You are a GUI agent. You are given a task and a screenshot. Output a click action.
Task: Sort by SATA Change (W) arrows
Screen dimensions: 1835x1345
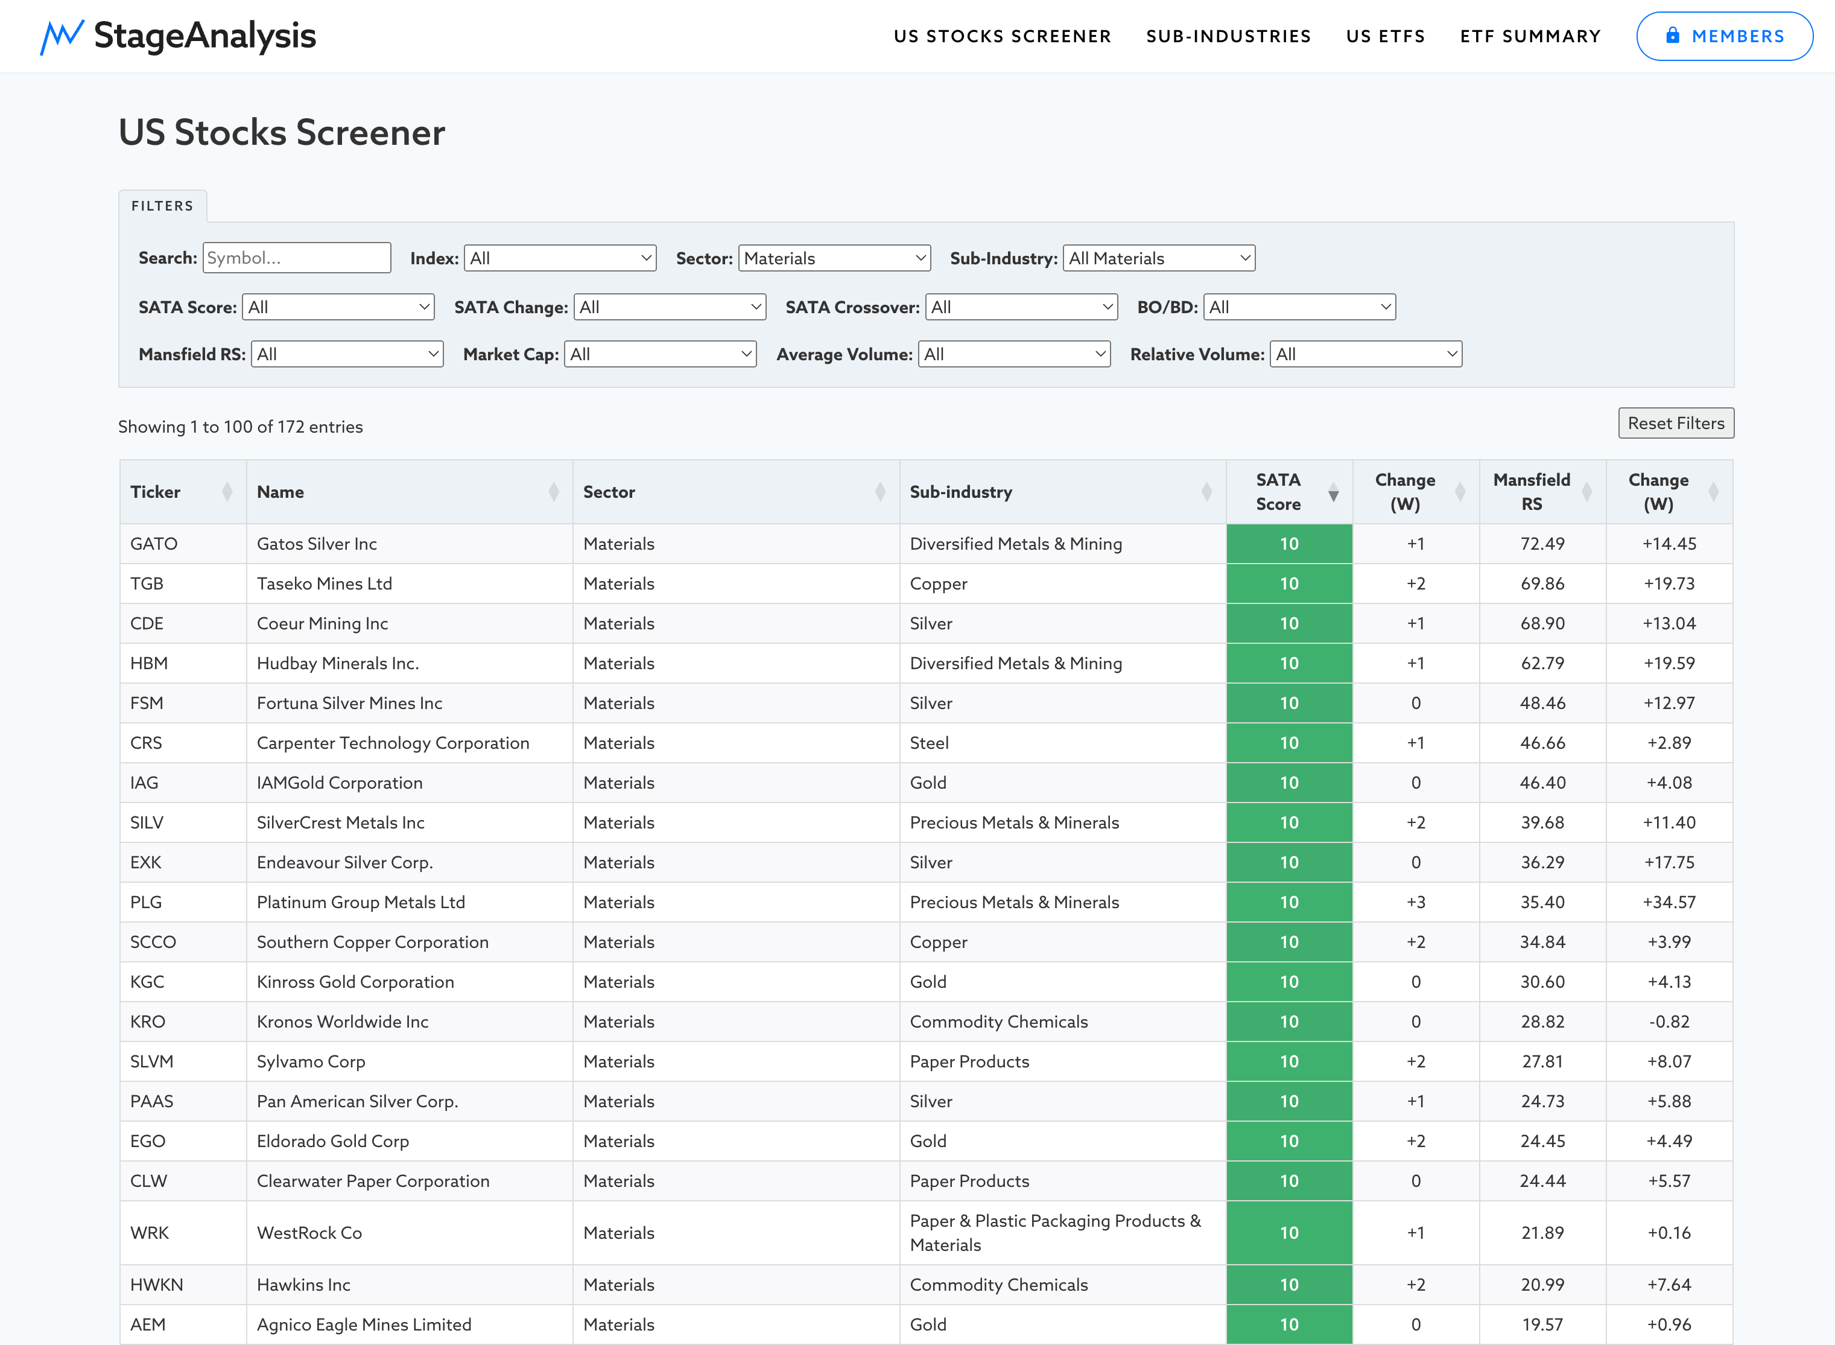(1460, 492)
